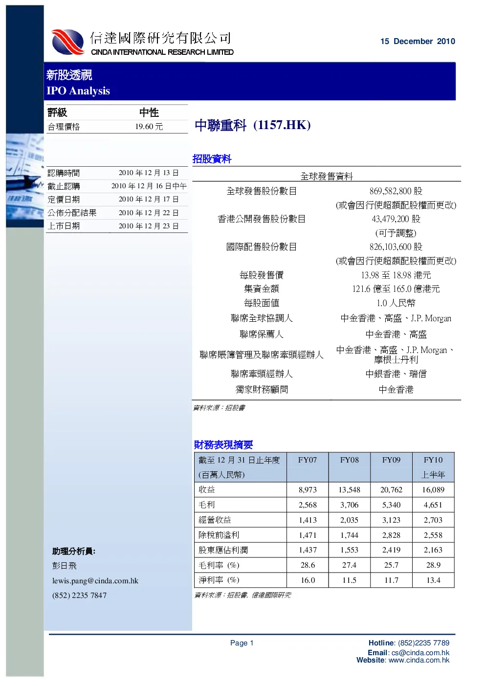The height and width of the screenshot is (686, 485).
Task: Click the row label 聯席保薦人
Action: [262, 334]
